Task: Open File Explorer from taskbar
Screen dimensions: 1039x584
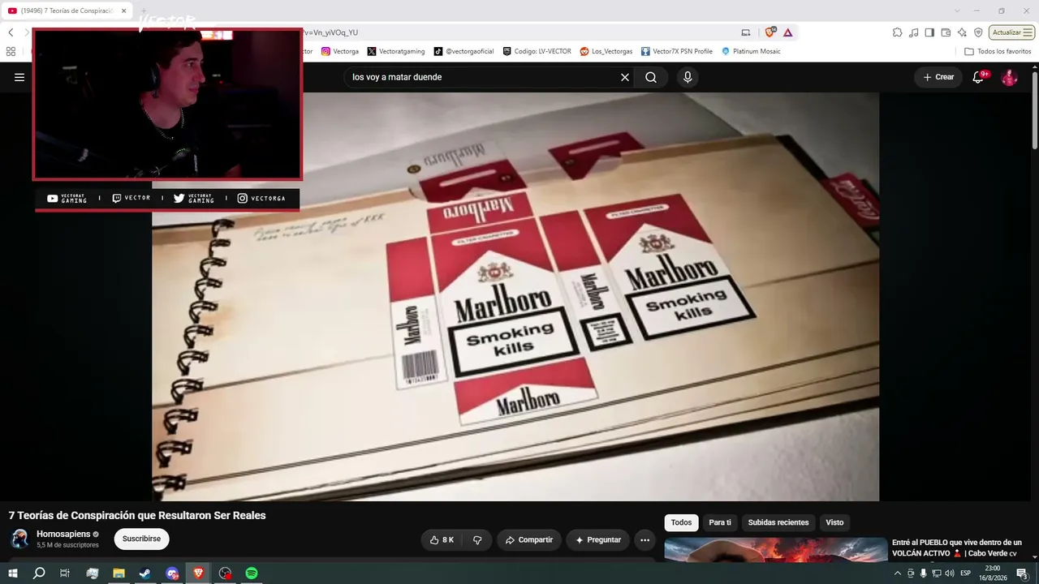Action: (119, 573)
